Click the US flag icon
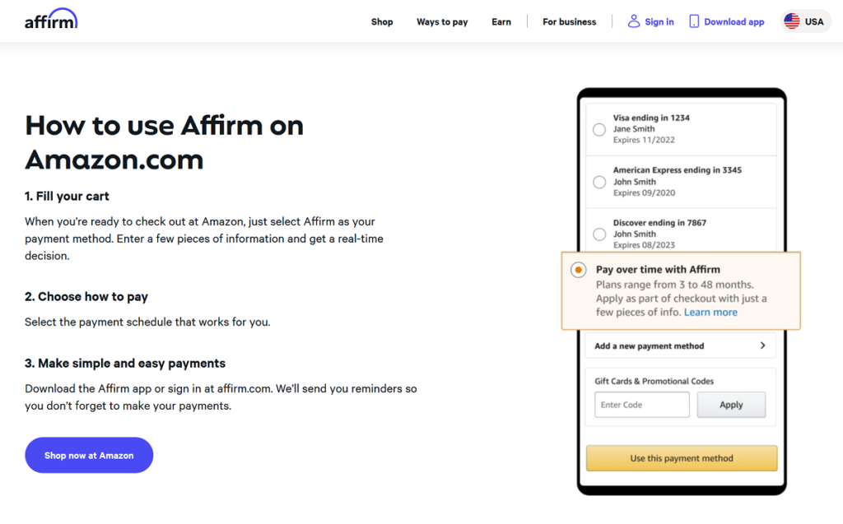 792,21
